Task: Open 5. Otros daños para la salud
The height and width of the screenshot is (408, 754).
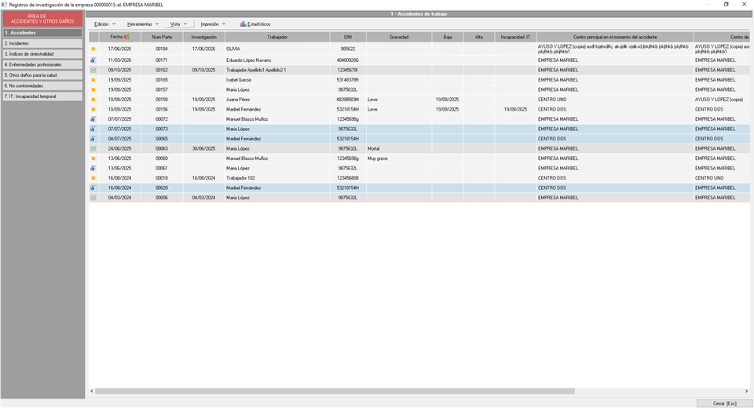Action: click(x=42, y=75)
